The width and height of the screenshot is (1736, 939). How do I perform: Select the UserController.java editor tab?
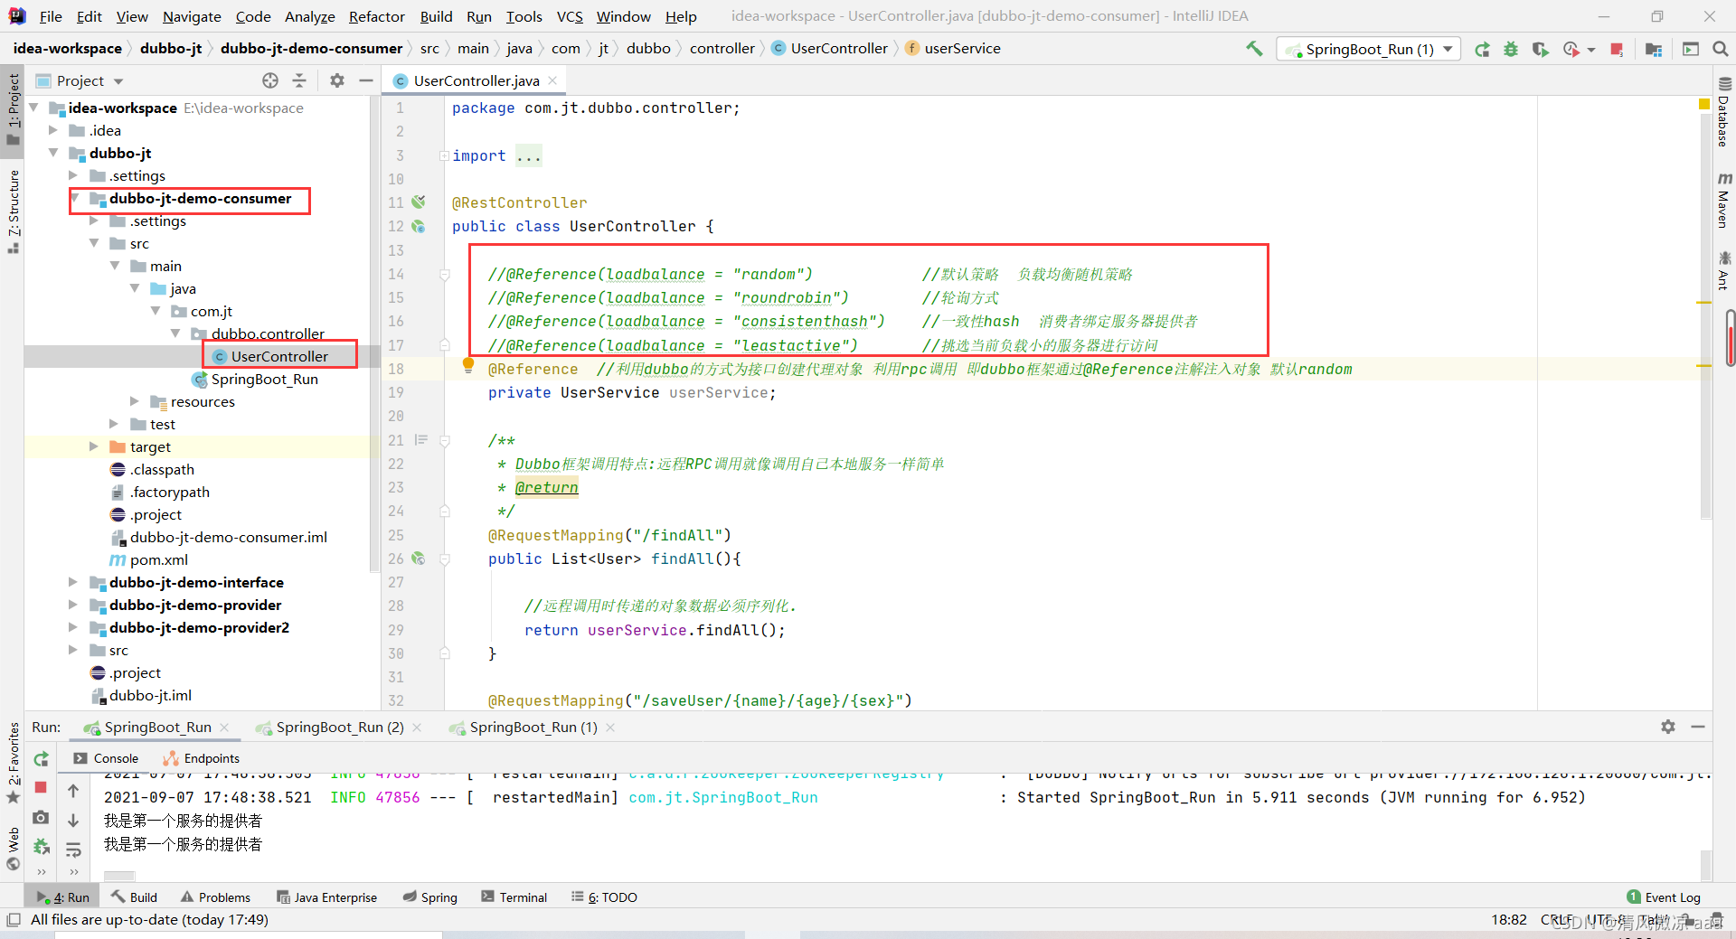(x=476, y=80)
